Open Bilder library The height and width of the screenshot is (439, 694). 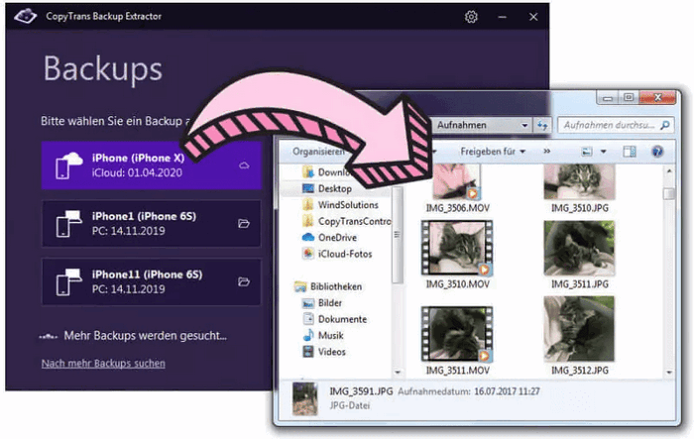(x=322, y=303)
